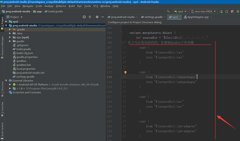
Task: Click fold marker beside doLast line
Action: (x=121, y=33)
